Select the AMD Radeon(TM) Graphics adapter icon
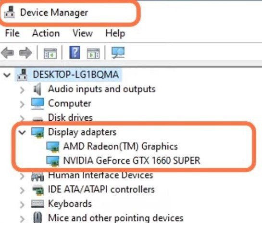This screenshot has height=227, width=262. (x=53, y=147)
